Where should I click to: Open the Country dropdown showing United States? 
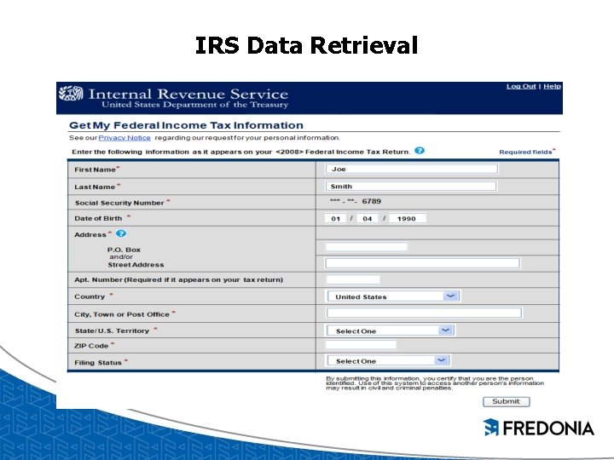click(x=393, y=296)
